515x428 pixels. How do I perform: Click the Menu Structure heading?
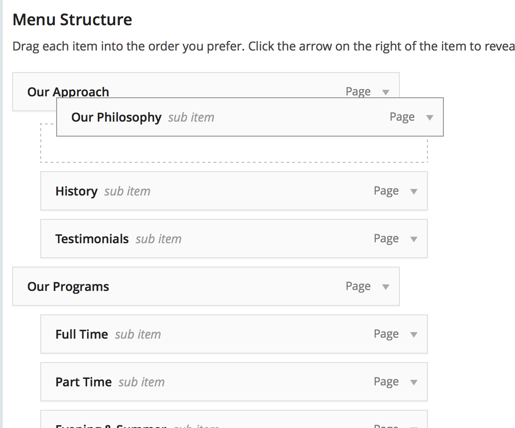72,20
